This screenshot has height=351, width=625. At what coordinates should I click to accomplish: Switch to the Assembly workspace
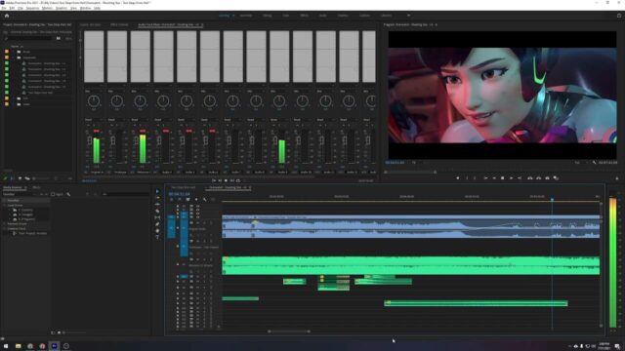(x=246, y=16)
